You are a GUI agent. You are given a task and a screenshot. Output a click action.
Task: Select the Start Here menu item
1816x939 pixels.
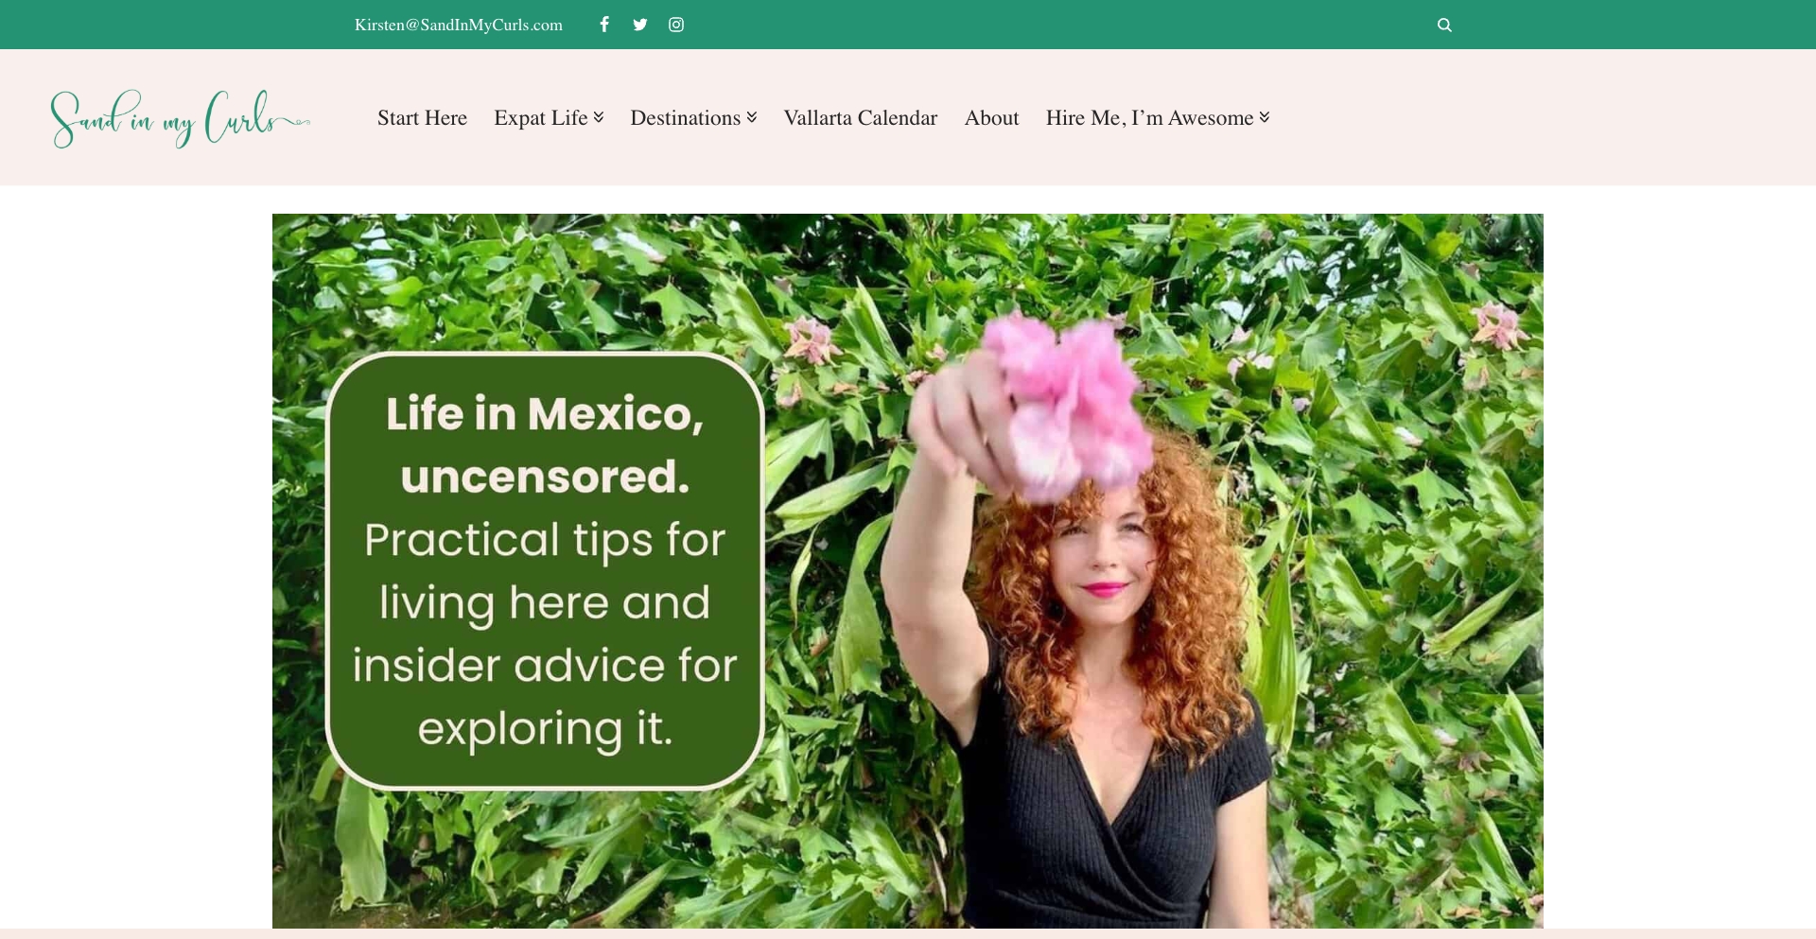coord(422,117)
